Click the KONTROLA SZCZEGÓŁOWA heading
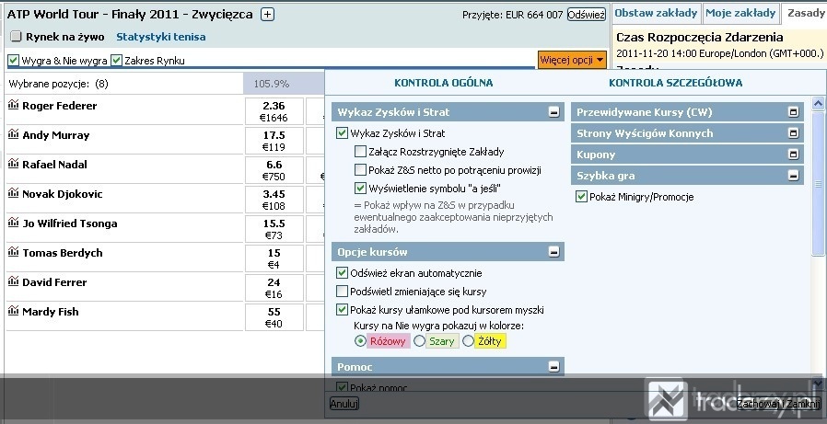The height and width of the screenshot is (424, 827). (x=676, y=83)
